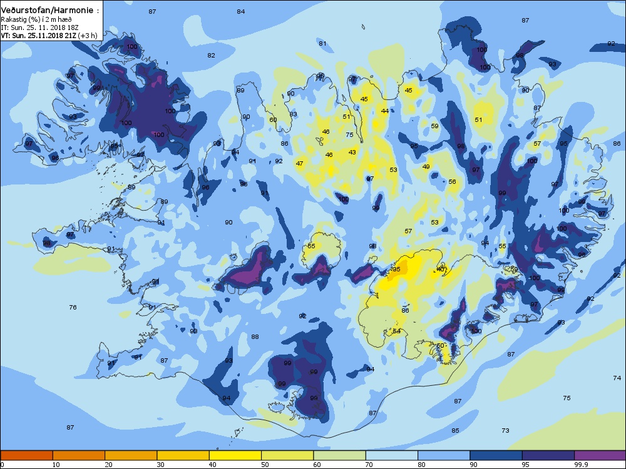Click the orange 10–20 legend swatch

tap(79, 455)
